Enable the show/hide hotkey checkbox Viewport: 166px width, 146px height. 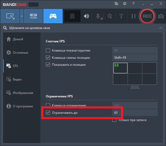coord(48,50)
